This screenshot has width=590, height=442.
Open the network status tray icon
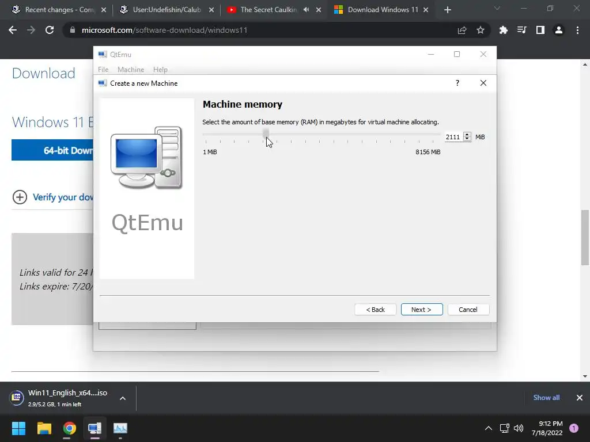tap(504, 428)
